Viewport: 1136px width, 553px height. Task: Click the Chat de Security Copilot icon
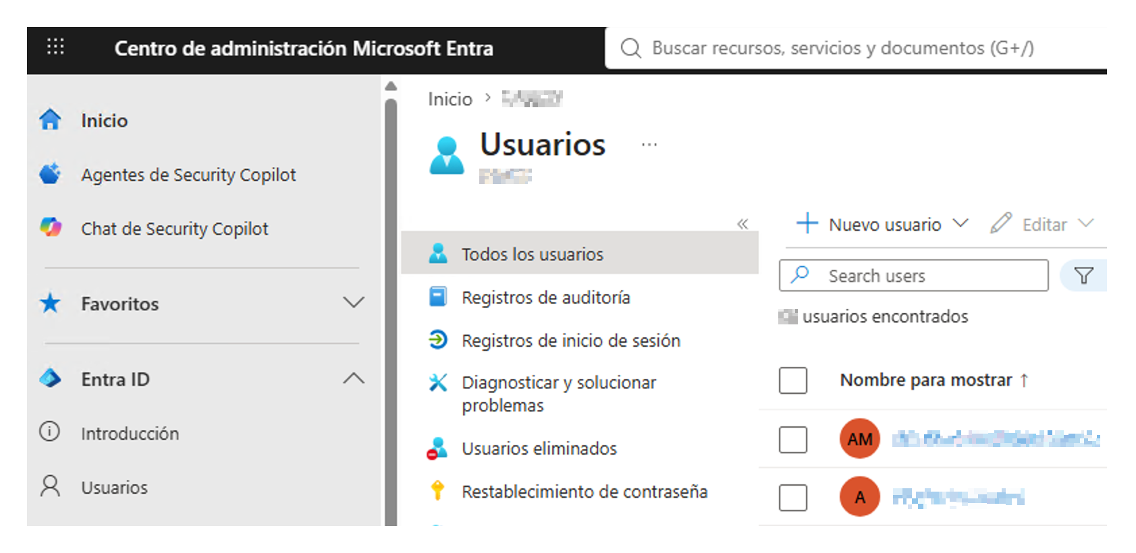[50, 228]
